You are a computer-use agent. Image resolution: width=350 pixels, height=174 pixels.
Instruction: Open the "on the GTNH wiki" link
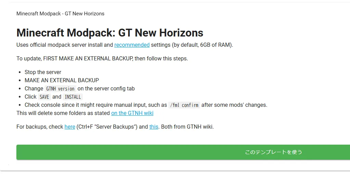click(132, 113)
